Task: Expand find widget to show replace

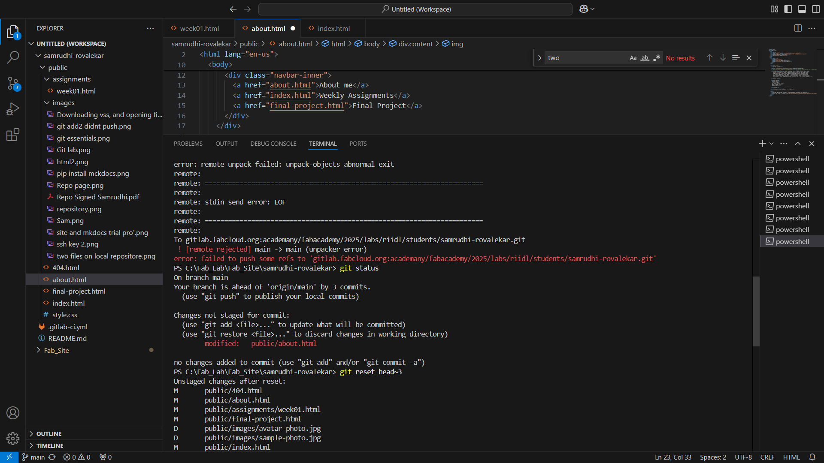Action: pyautogui.click(x=539, y=58)
